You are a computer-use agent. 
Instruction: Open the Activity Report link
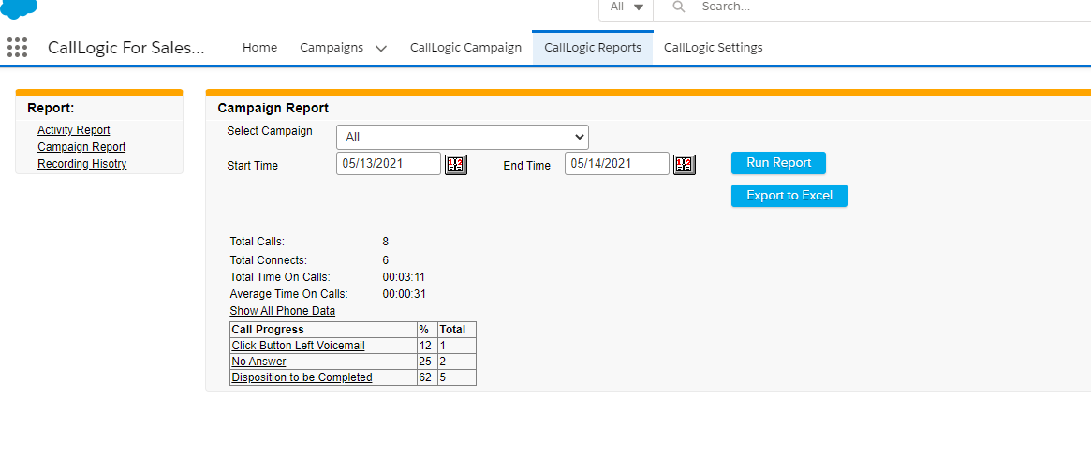tap(74, 130)
